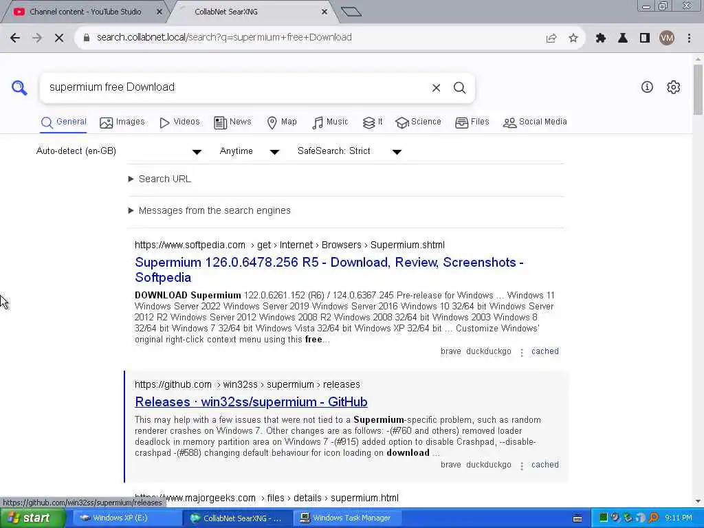Expand the Search URL section
The width and height of the screenshot is (704, 528).
(159, 179)
